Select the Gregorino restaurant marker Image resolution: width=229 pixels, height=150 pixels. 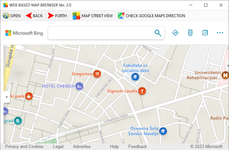(x=97, y=74)
